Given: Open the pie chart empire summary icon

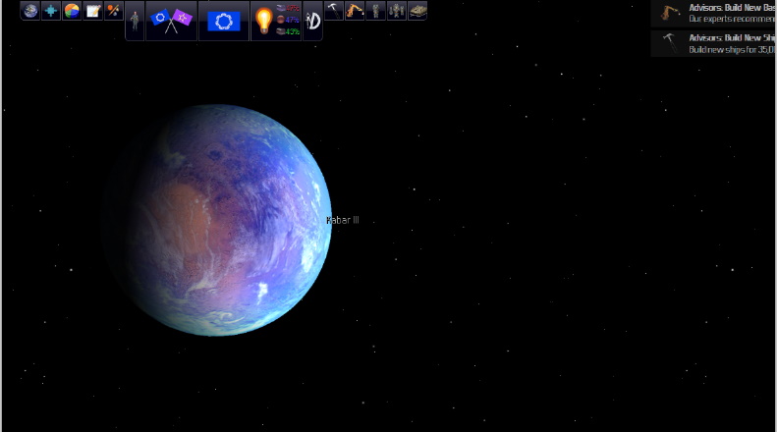Looking at the screenshot, I should click(x=72, y=11).
